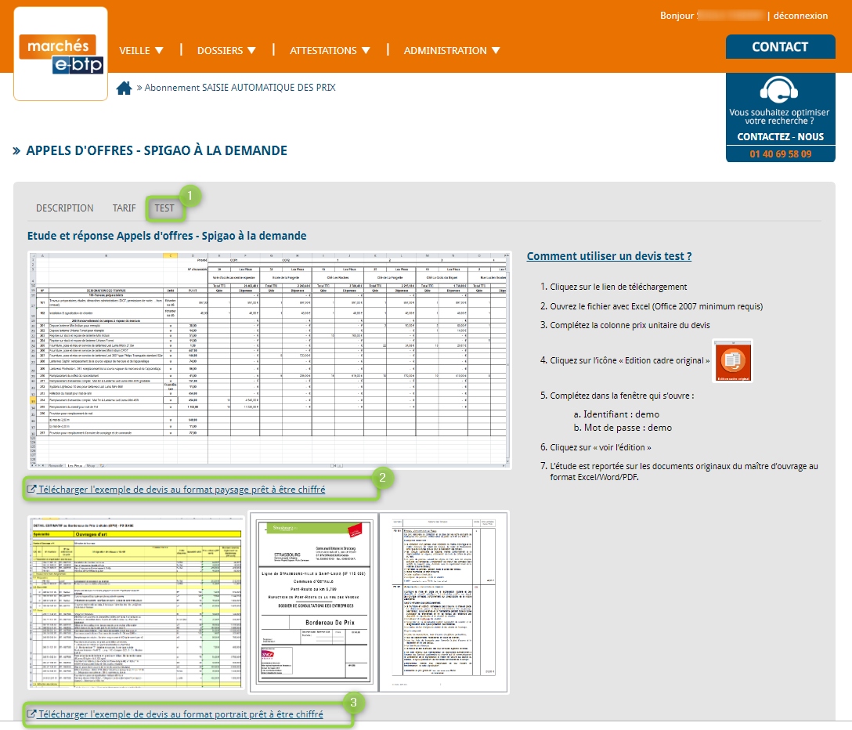Click the 'Identifiant : demo' text
852x730 pixels.
622,414
